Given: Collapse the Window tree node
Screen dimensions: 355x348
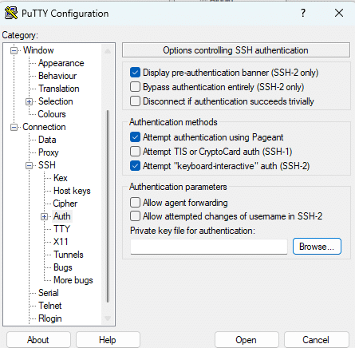Looking at the screenshot, I should [x=14, y=50].
